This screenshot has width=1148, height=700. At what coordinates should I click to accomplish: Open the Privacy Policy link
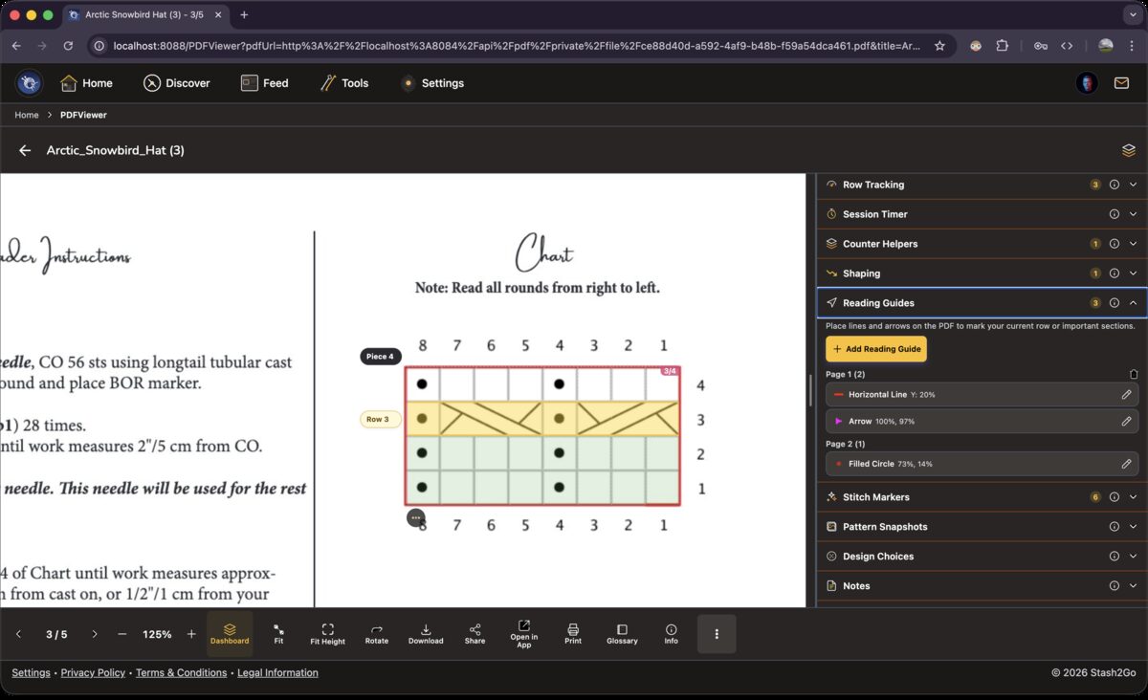point(93,672)
